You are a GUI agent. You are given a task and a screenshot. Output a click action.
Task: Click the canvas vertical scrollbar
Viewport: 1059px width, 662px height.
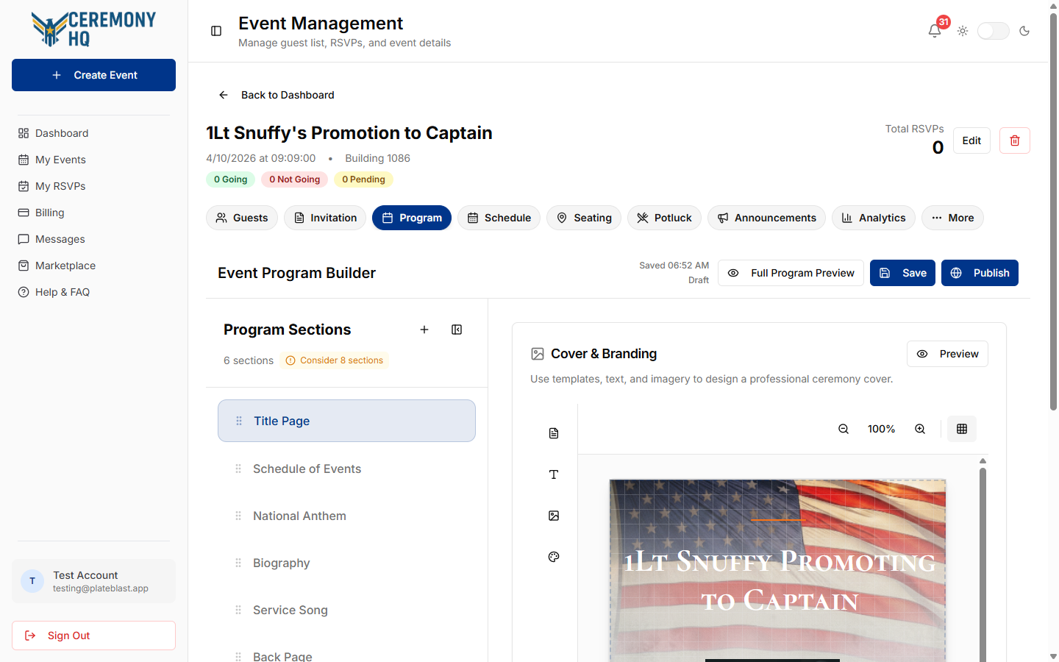coord(983,566)
